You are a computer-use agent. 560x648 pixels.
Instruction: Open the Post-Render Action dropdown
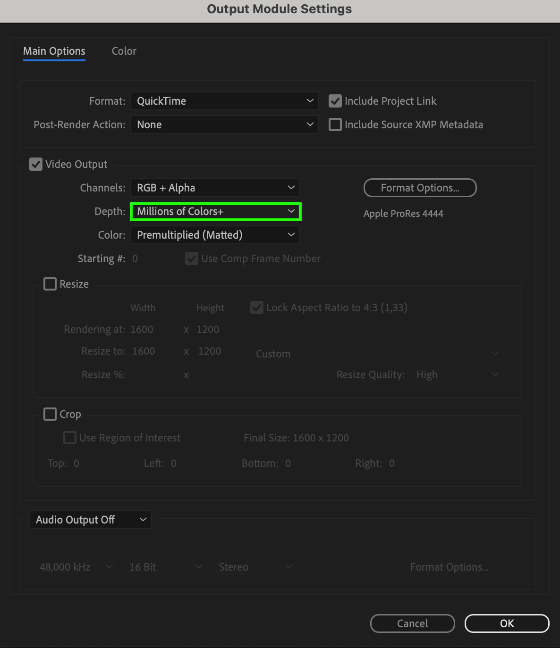point(224,125)
